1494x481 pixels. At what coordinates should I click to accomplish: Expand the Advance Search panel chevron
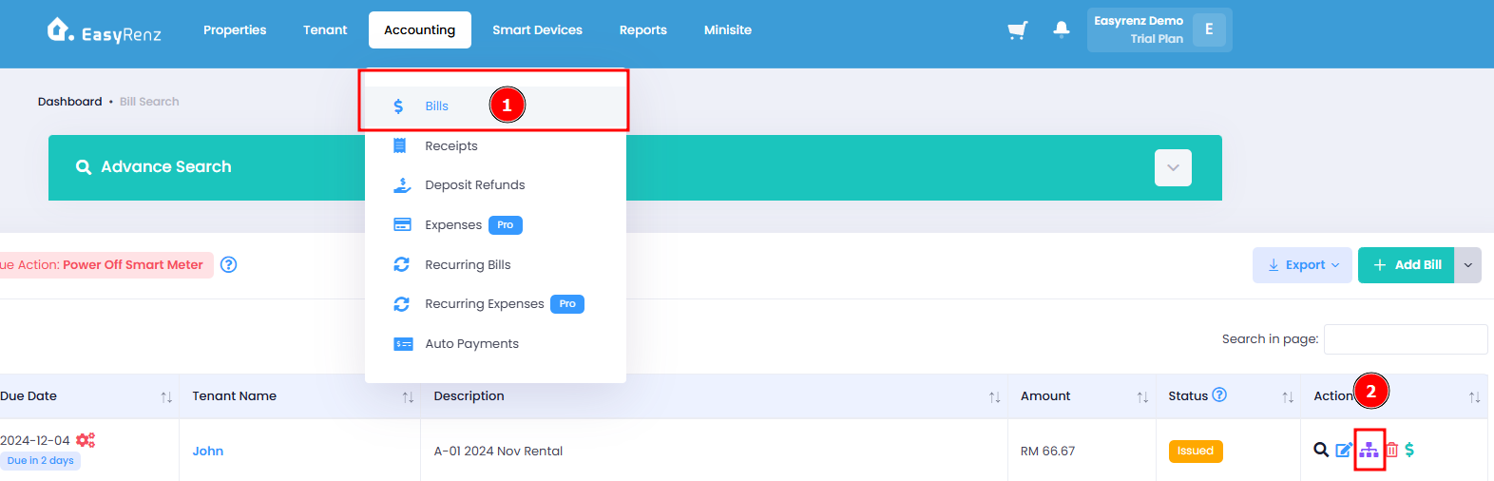[x=1173, y=167]
